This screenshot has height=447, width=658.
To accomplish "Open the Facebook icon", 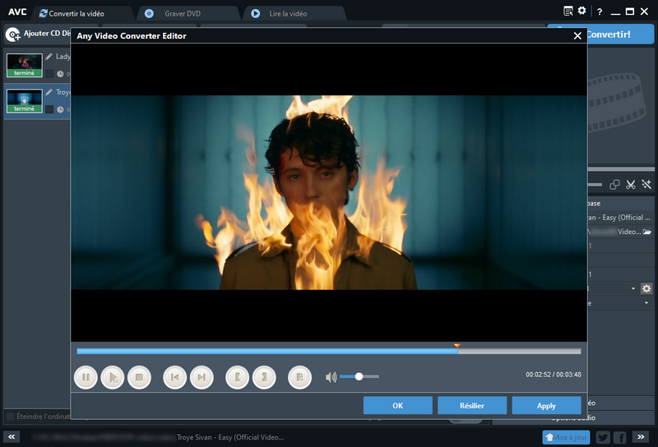I will tap(620, 437).
